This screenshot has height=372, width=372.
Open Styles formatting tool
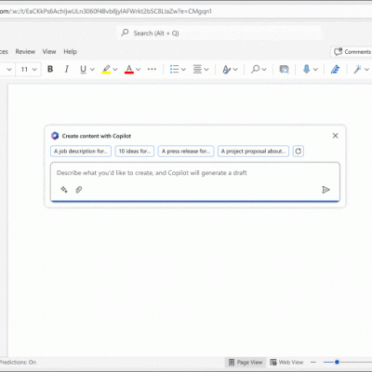(x=226, y=69)
